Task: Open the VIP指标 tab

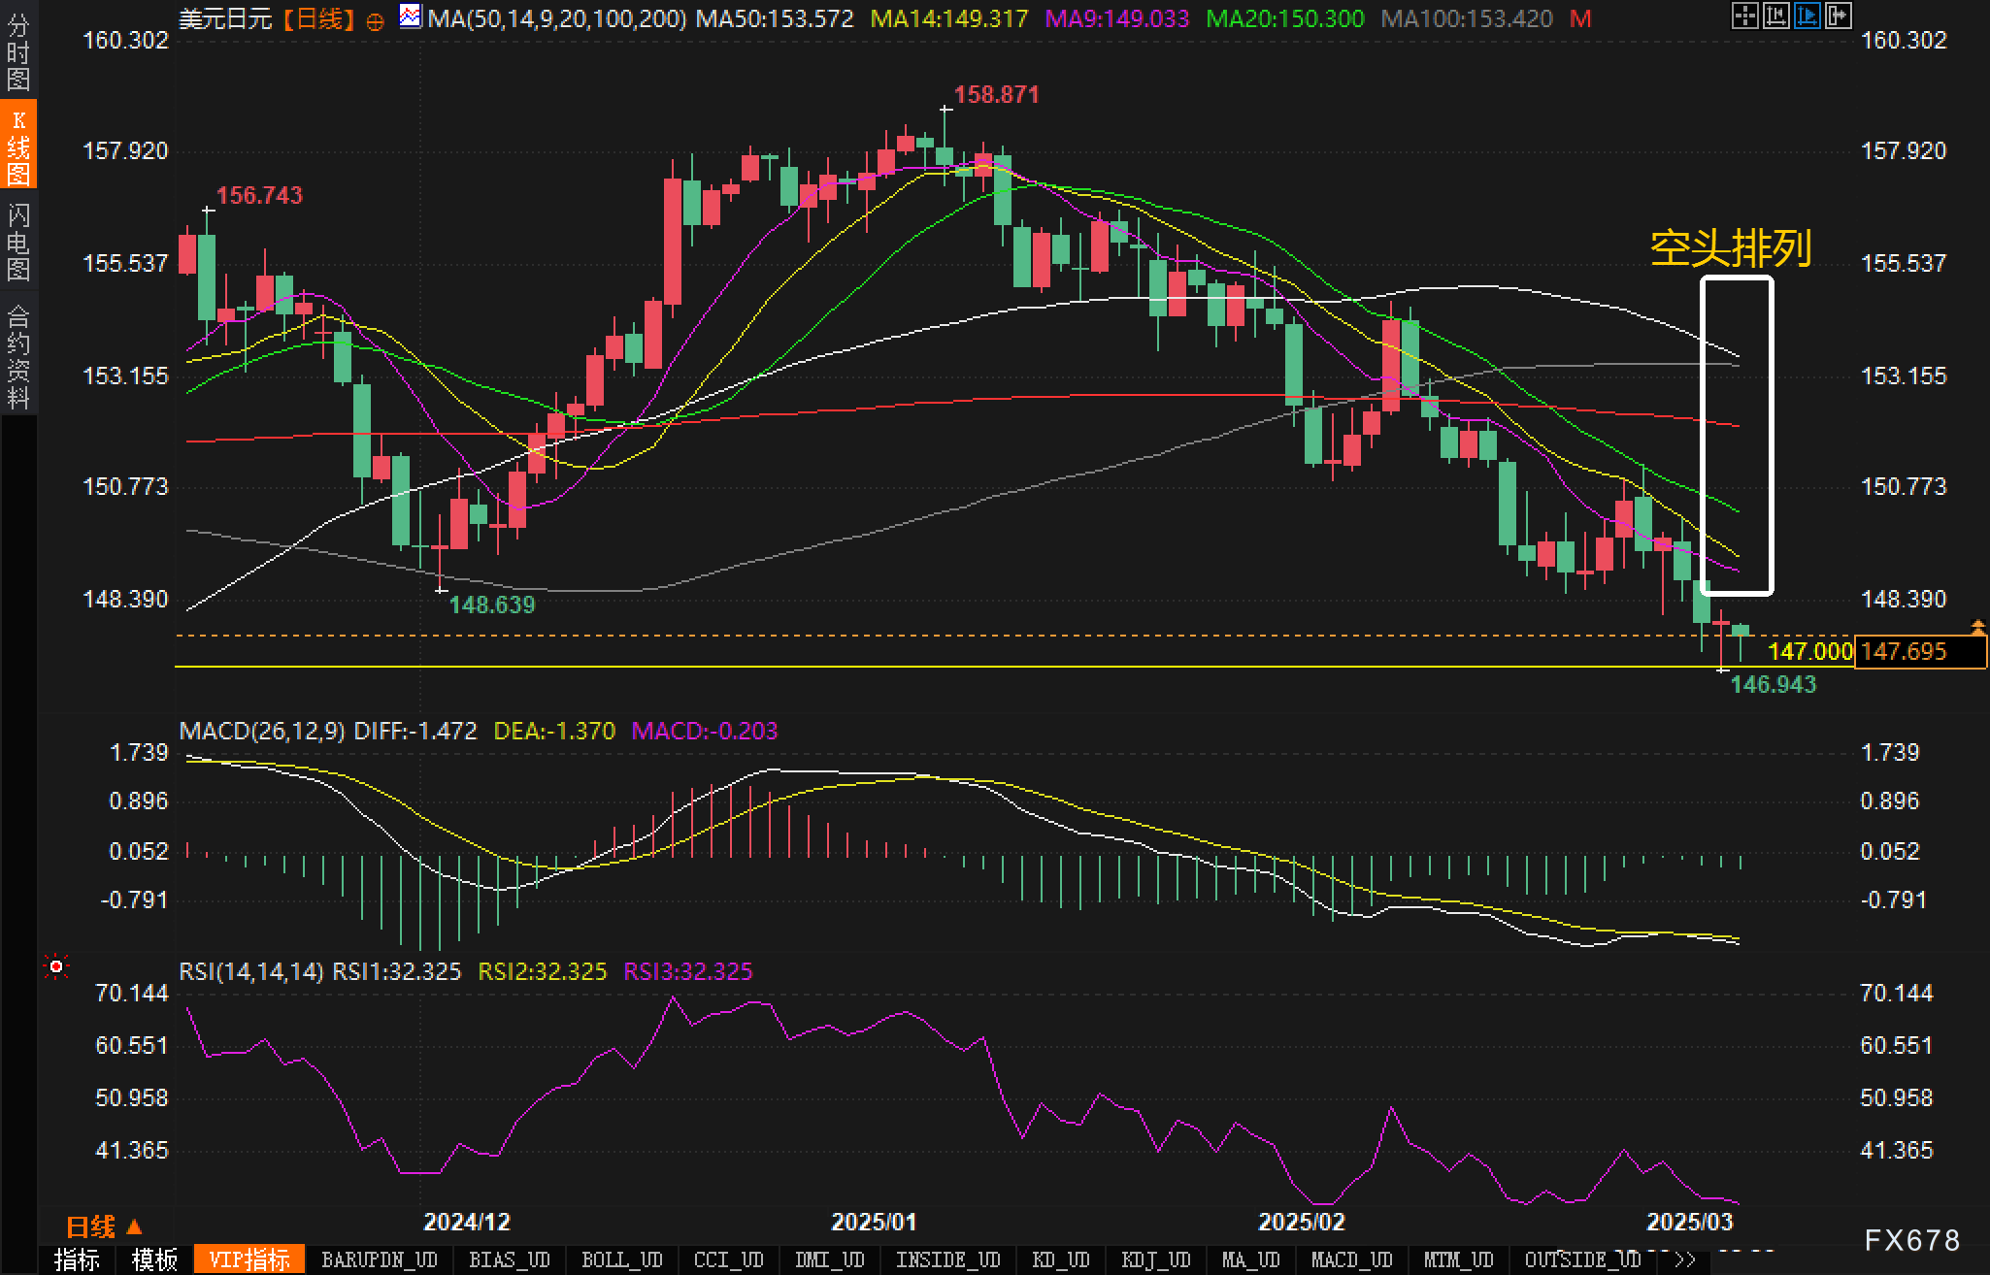Action: point(249,1259)
